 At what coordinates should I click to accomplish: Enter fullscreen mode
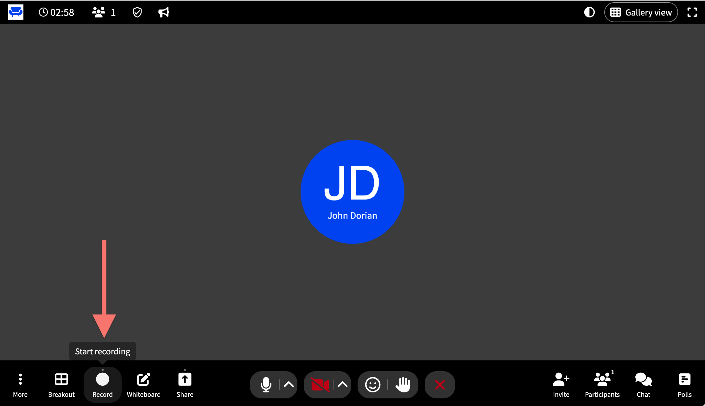click(x=692, y=12)
